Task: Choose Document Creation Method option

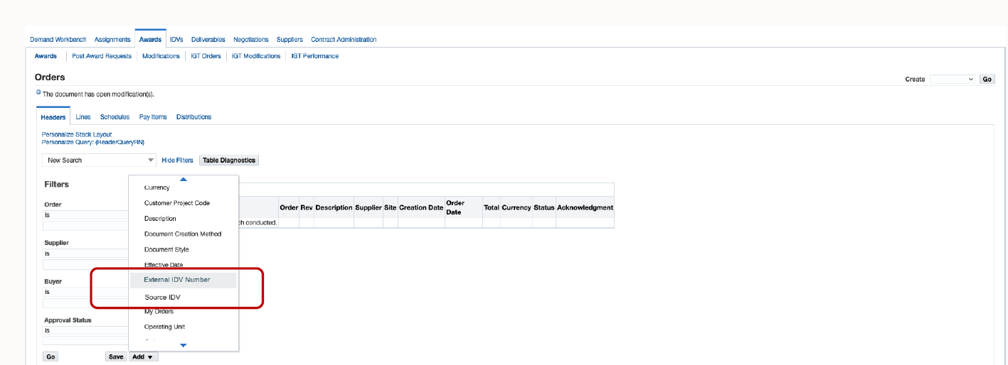Action: (x=184, y=234)
